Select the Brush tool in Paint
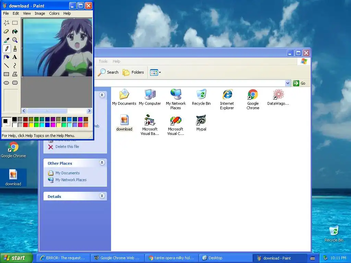 [x=15, y=49]
